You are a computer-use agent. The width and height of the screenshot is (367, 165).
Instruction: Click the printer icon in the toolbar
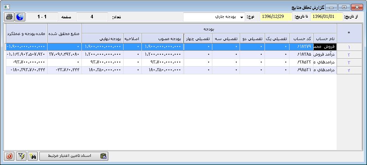tap(9, 17)
